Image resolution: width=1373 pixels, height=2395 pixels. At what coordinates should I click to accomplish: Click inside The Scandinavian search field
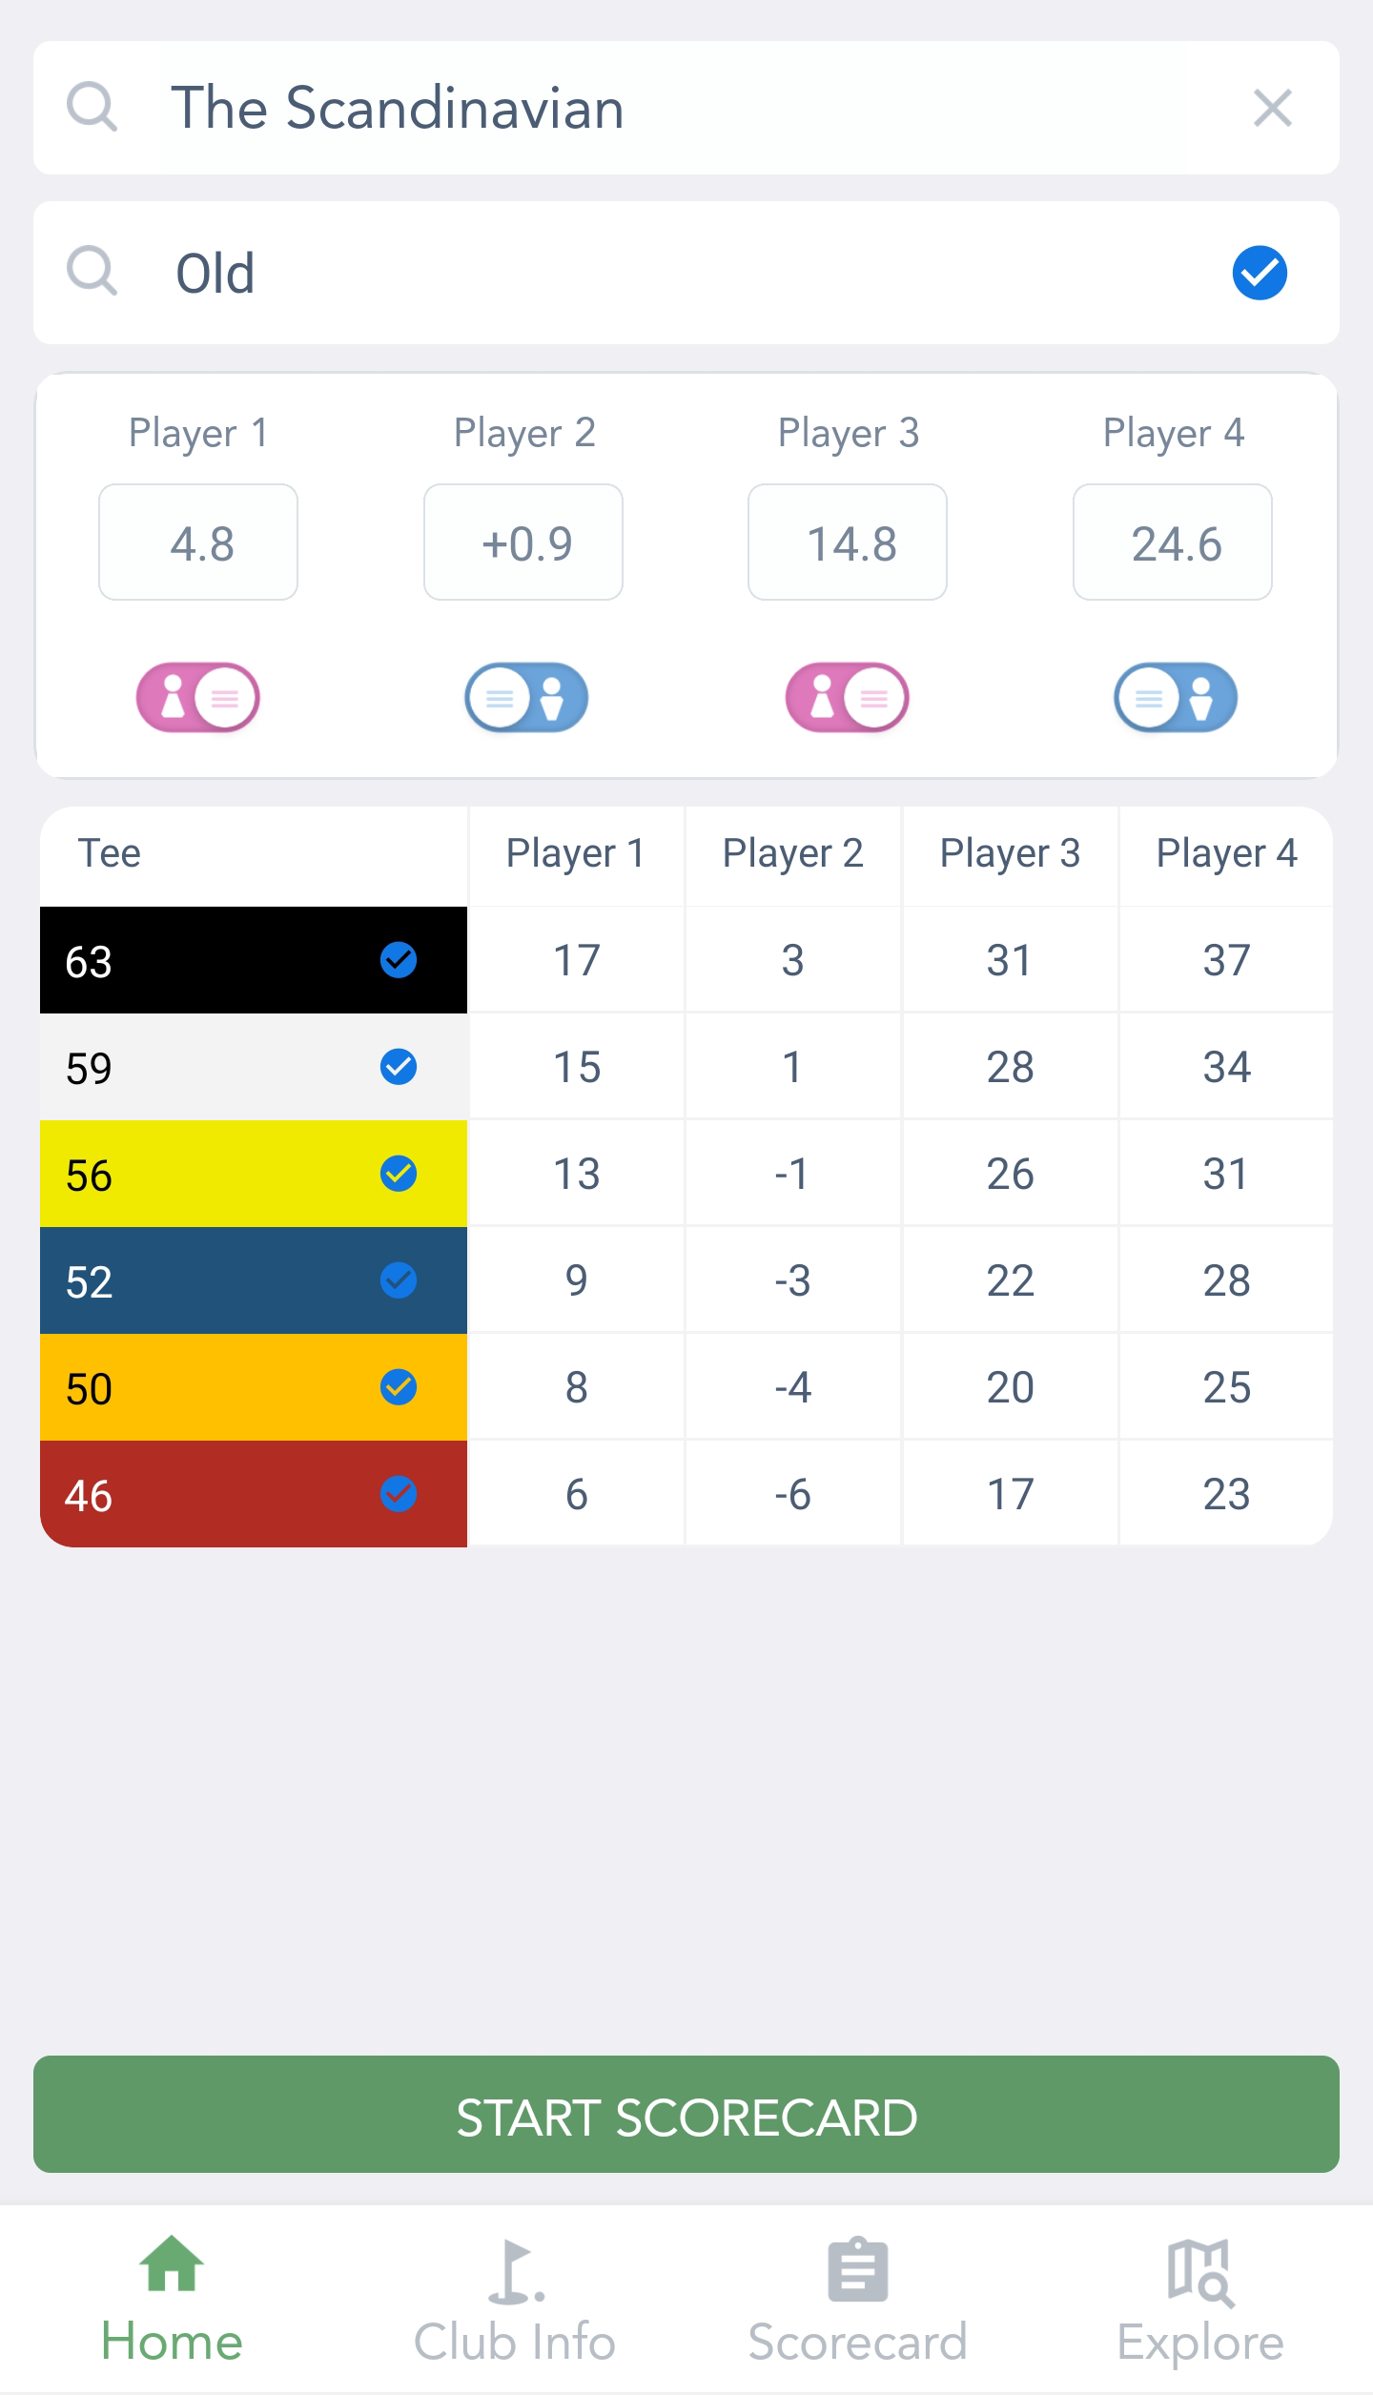click(x=667, y=108)
